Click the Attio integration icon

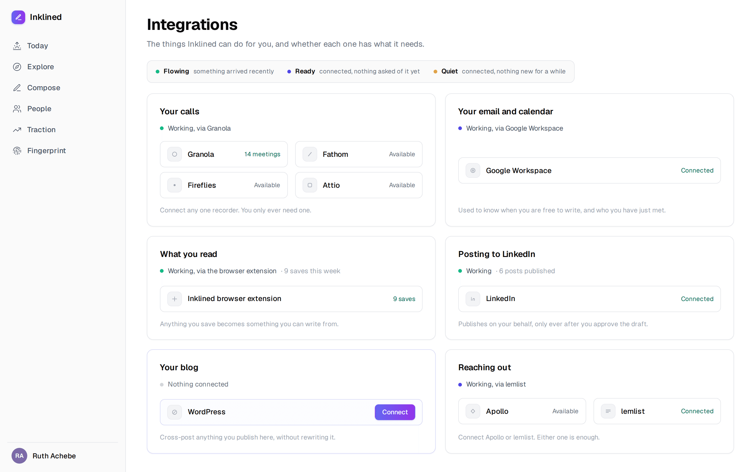[x=310, y=185]
